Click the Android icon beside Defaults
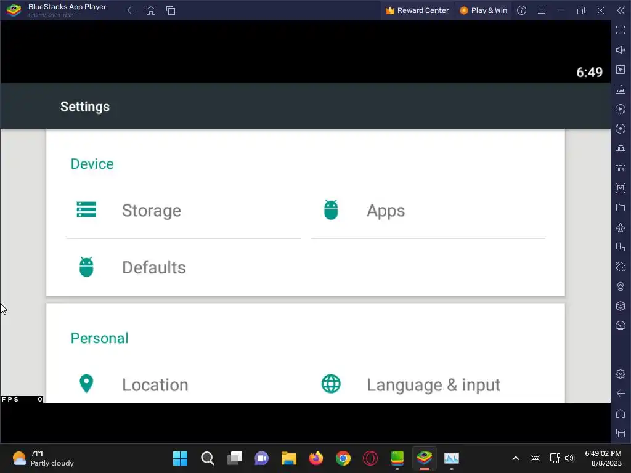Image resolution: width=631 pixels, height=473 pixels. tap(86, 267)
